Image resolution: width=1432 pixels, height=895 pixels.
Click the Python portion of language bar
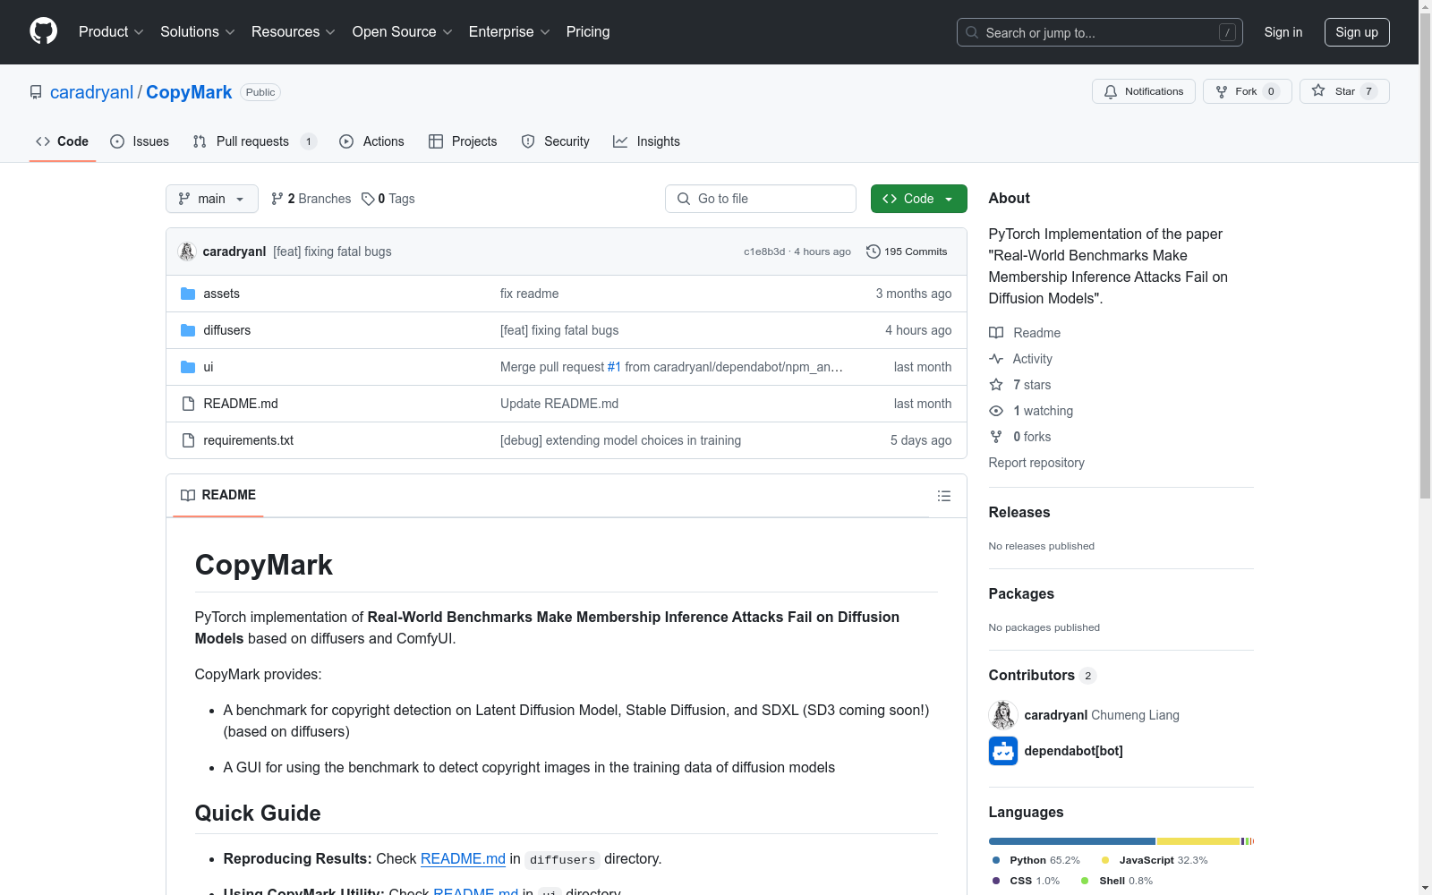click(1071, 841)
